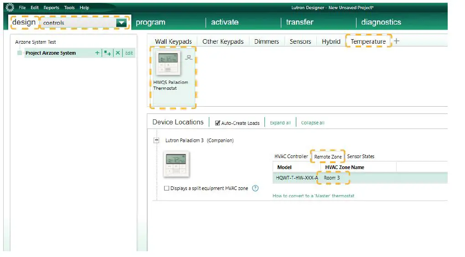
Task: Collapse the Lutron Palladiom 3 device entry
Action: (156, 140)
